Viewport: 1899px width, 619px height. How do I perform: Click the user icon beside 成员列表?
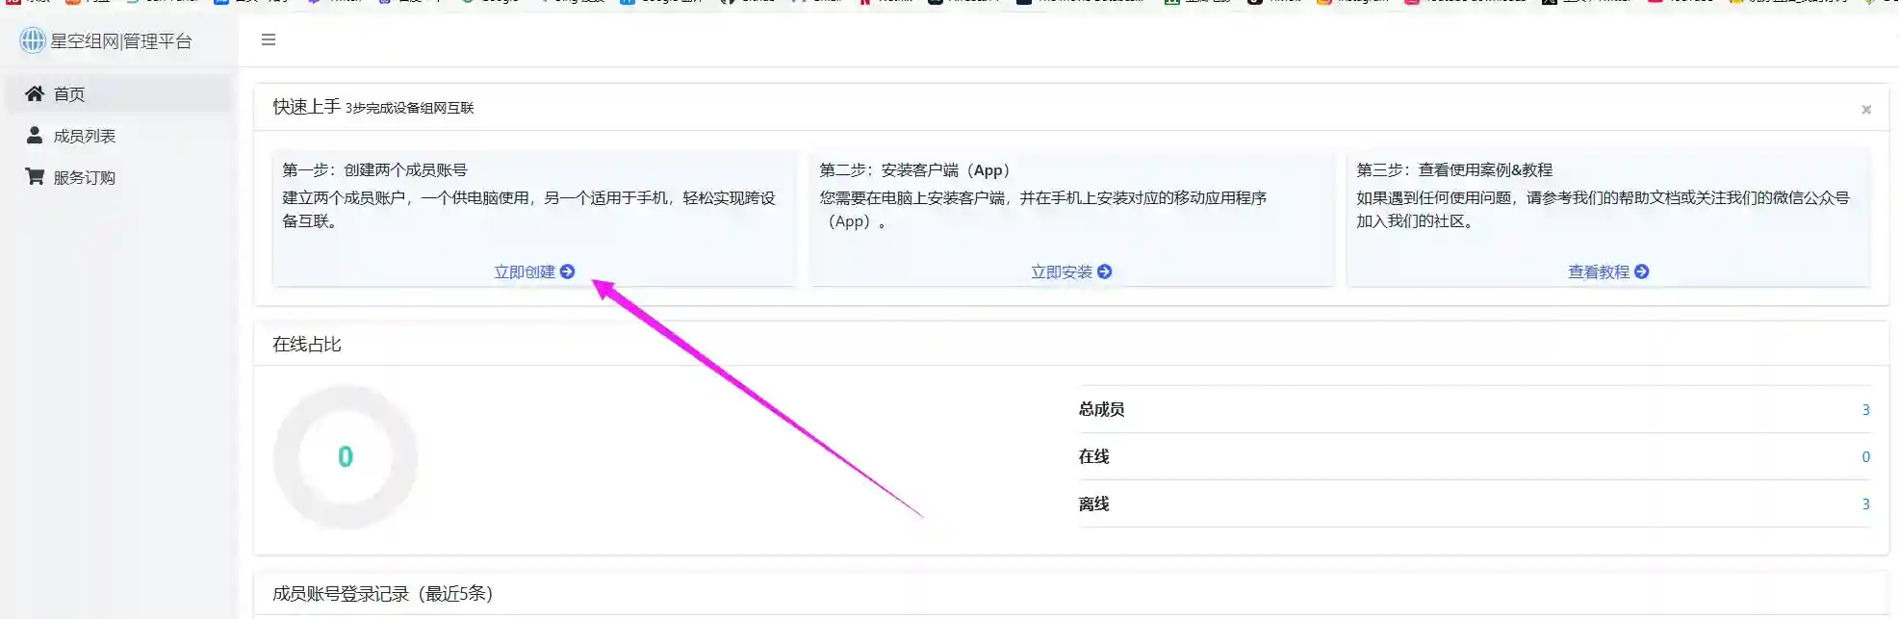click(x=35, y=136)
